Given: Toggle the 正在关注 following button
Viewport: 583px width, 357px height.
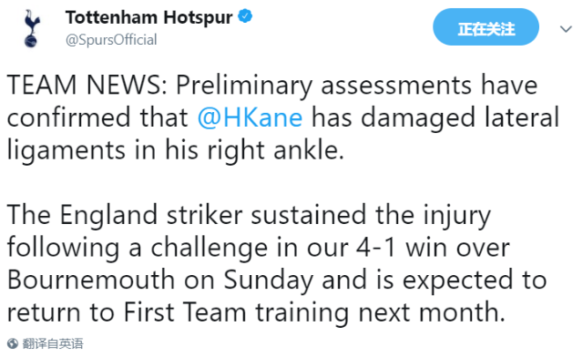Looking at the screenshot, I should click(x=486, y=27).
